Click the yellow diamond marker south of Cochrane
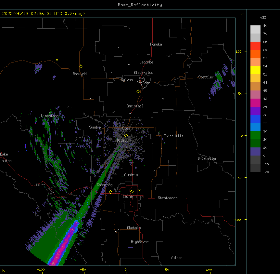This screenshot has height=274, width=280. click(x=110, y=192)
